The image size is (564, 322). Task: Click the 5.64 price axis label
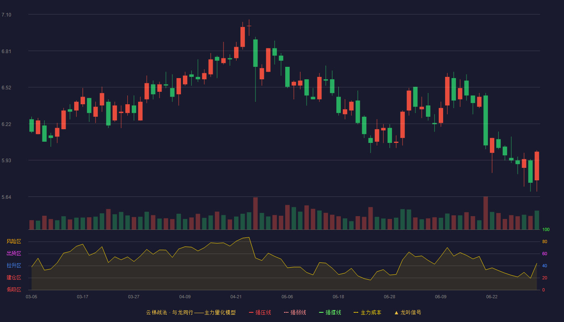(6, 197)
